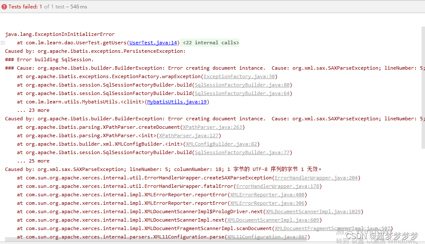The height and width of the screenshot is (244, 425).
Task: Open the XPathParser.java:127 link
Action: tap(189, 136)
